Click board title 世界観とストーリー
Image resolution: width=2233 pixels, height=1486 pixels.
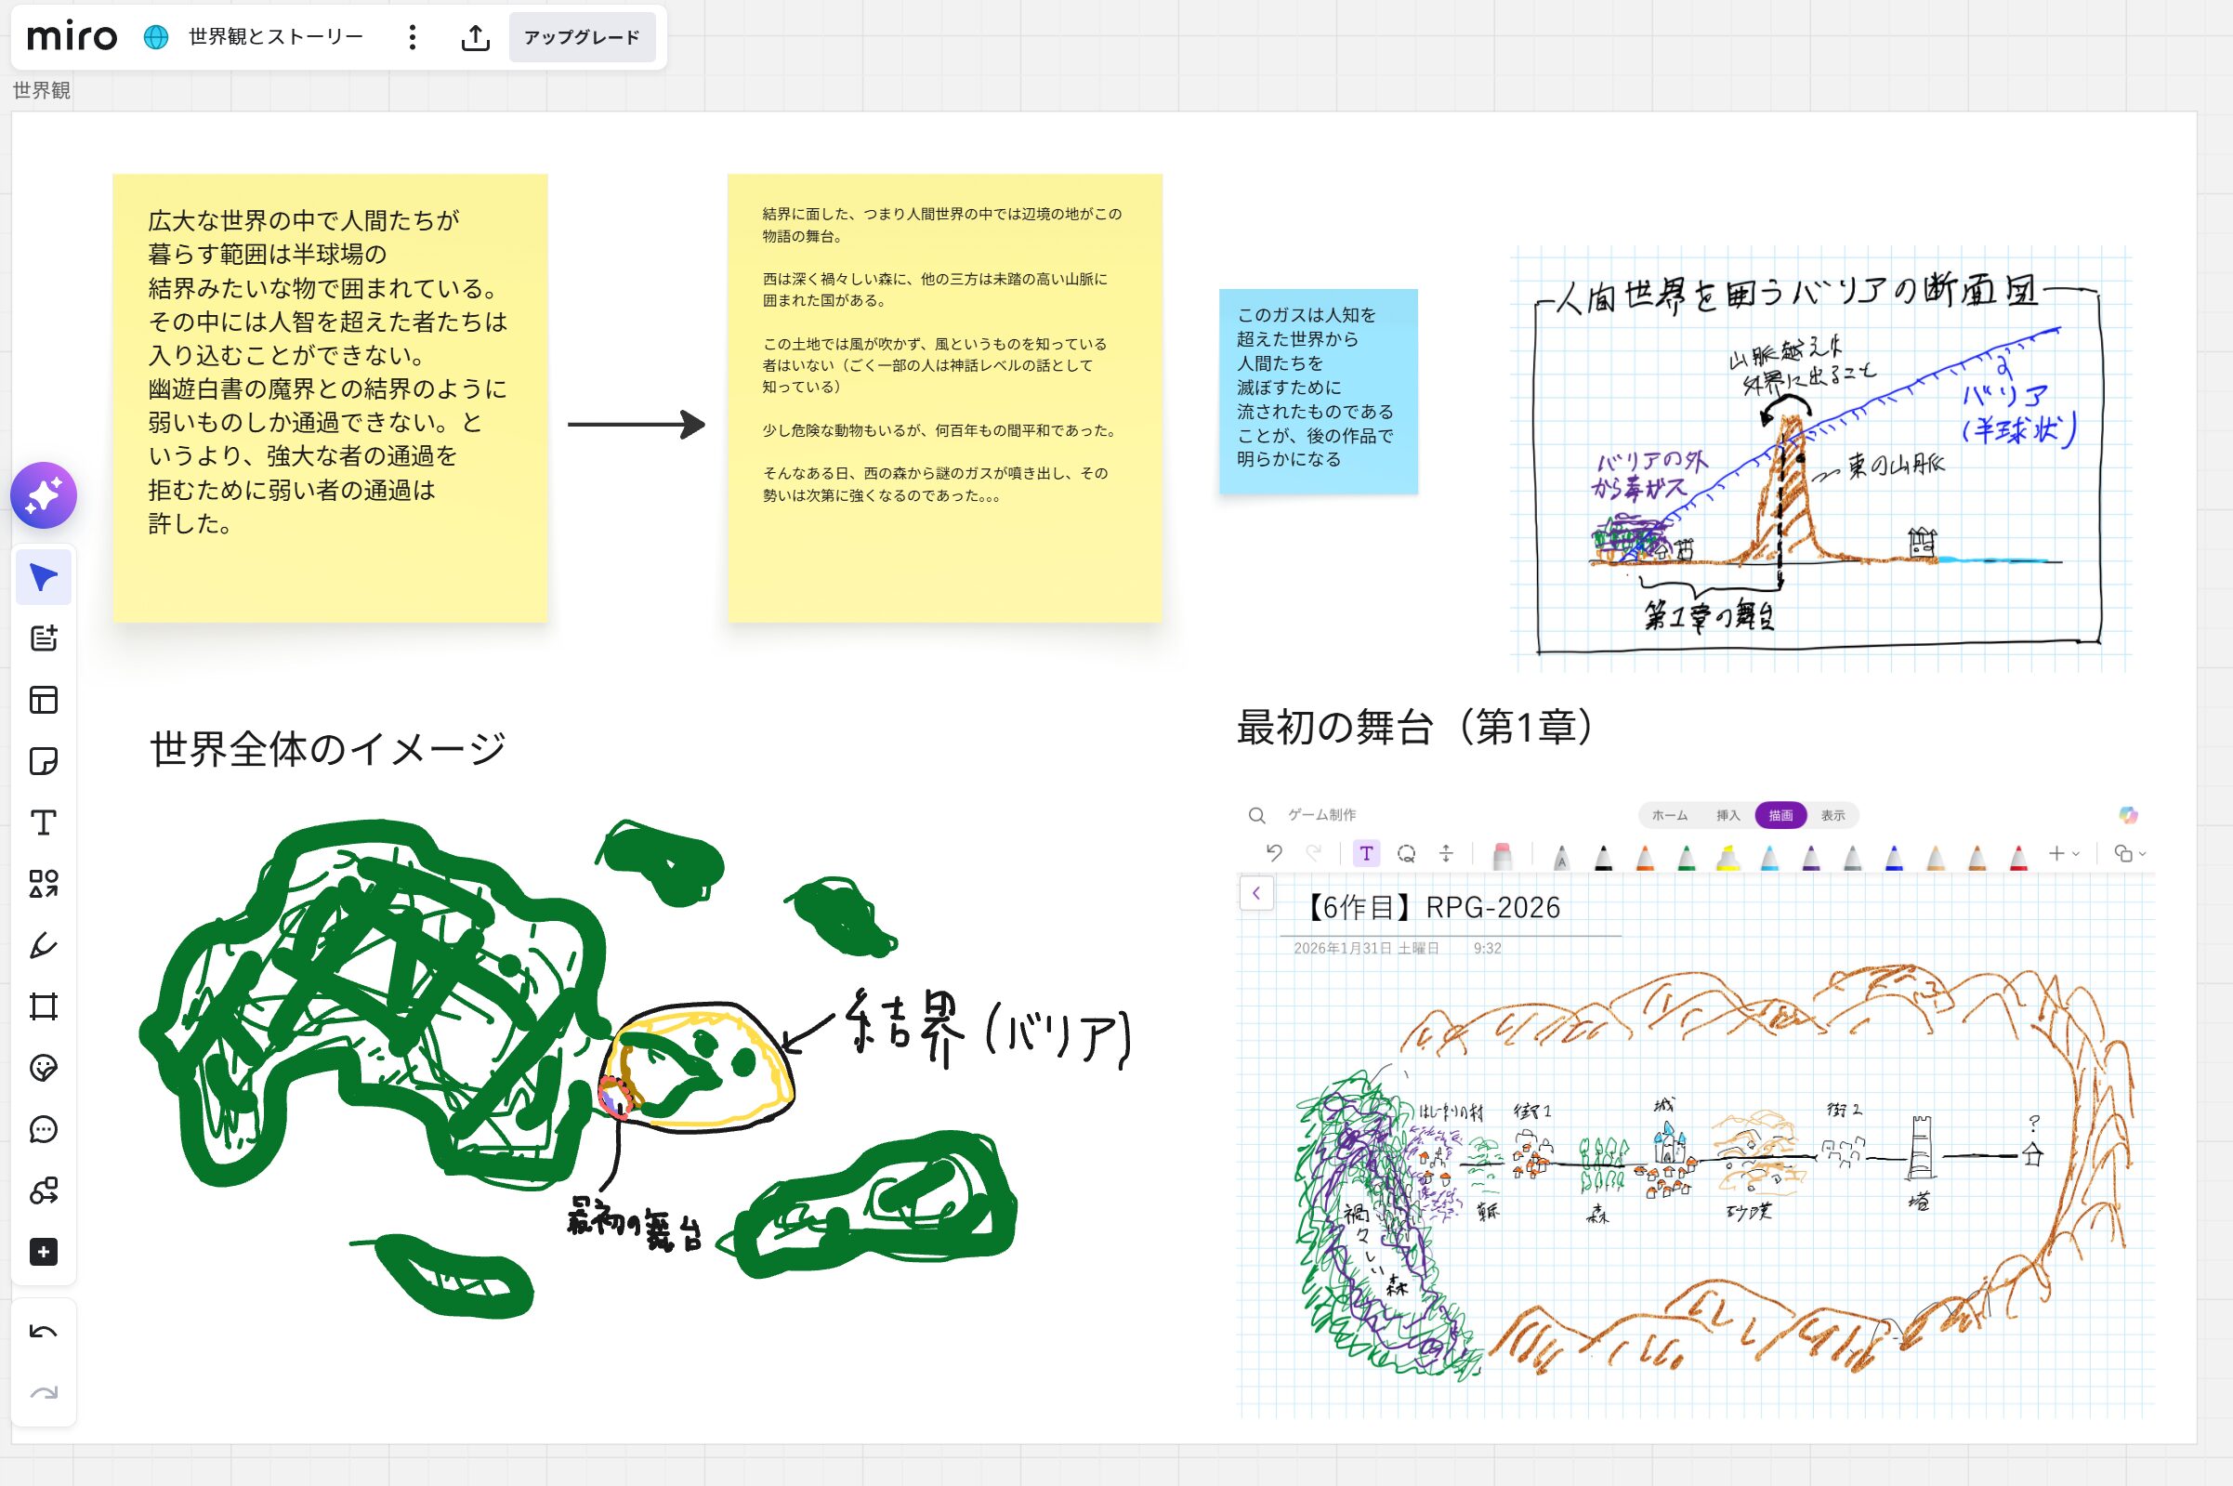(276, 37)
